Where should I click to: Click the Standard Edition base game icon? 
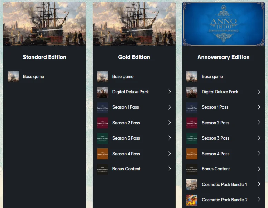coord(13,77)
